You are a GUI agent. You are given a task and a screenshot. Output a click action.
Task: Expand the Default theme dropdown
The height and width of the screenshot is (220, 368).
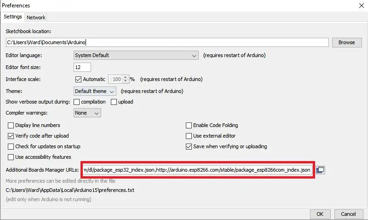pyautogui.click(x=95, y=91)
